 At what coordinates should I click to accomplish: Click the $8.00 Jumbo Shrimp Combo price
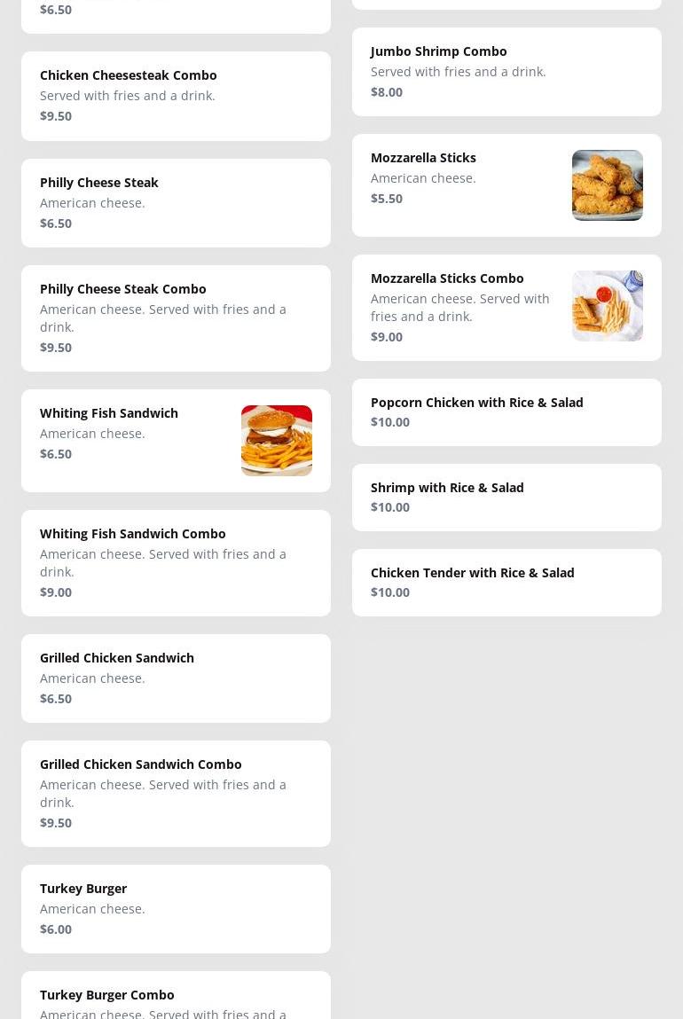(x=387, y=92)
